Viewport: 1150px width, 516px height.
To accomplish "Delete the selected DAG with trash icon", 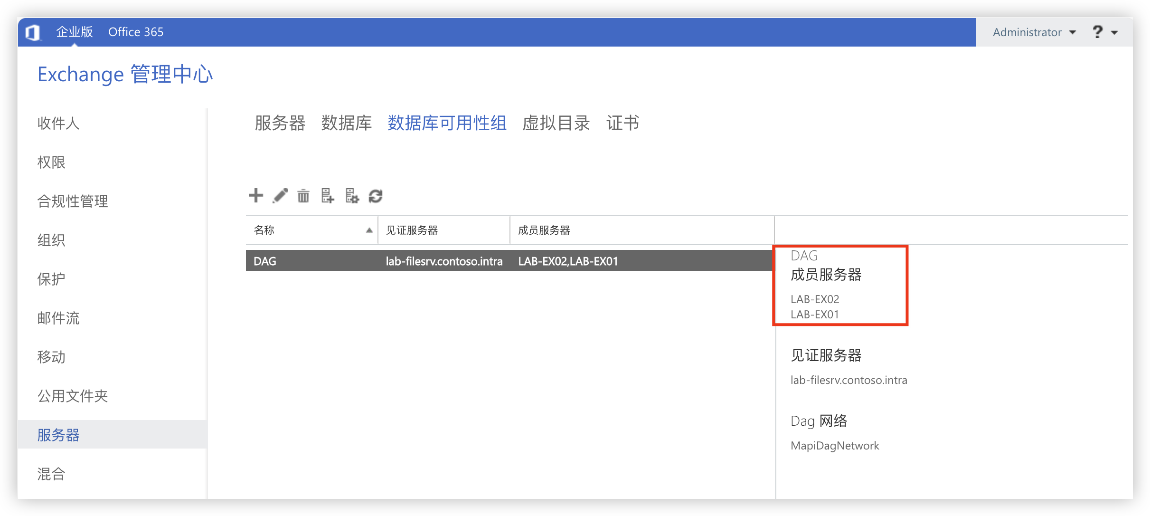I will click(x=303, y=195).
